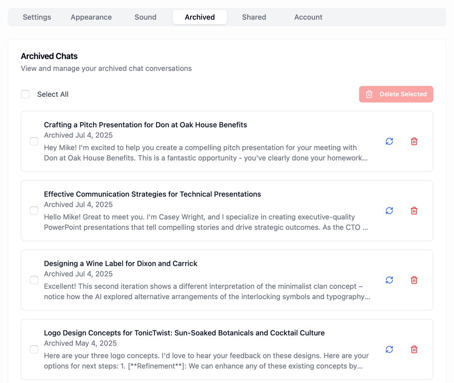Tick the Designing a Wine Label checkbox
The height and width of the screenshot is (383, 454).
(x=34, y=280)
